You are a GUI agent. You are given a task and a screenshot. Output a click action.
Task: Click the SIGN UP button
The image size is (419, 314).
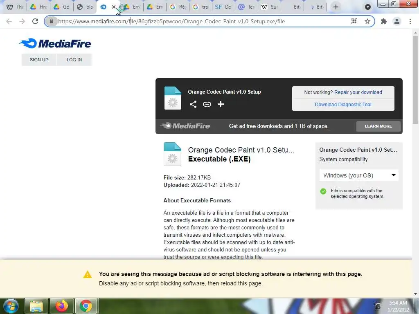39,60
